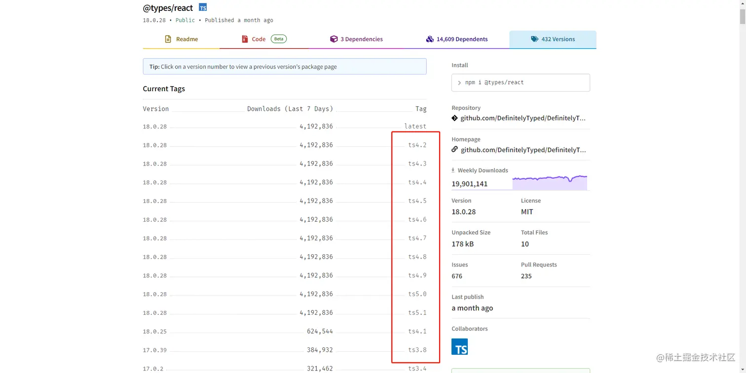746x373 pixels.
Task: Click the Total Files value 10
Action: (x=525, y=244)
